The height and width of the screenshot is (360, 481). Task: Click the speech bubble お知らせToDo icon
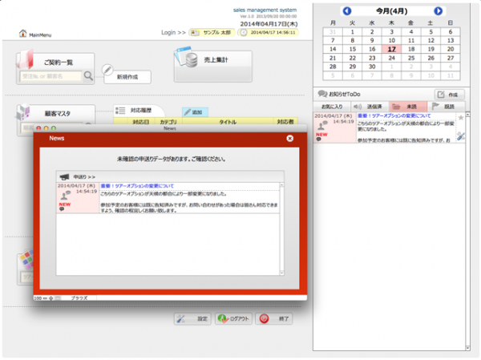(322, 94)
